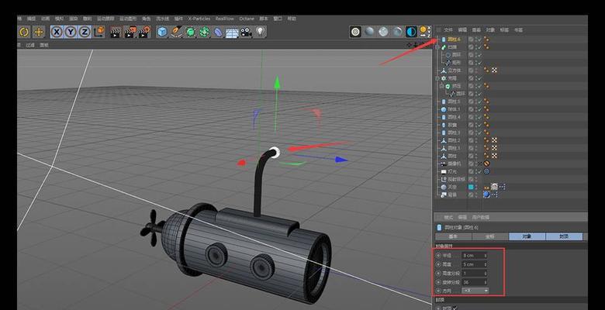
Task: Open the X-Particles menu
Action: (x=199, y=19)
